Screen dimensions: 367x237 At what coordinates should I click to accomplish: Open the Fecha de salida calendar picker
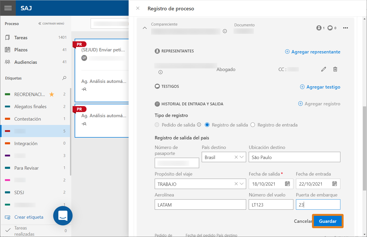click(x=287, y=184)
